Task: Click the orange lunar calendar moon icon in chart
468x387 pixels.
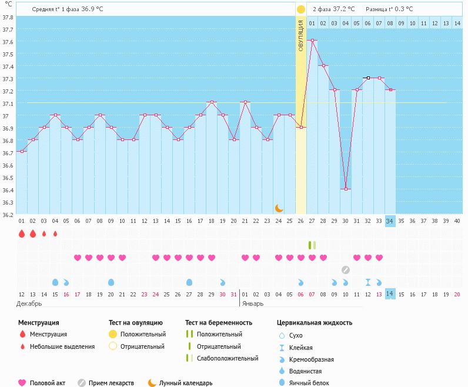Action: [x=279, y=208]
